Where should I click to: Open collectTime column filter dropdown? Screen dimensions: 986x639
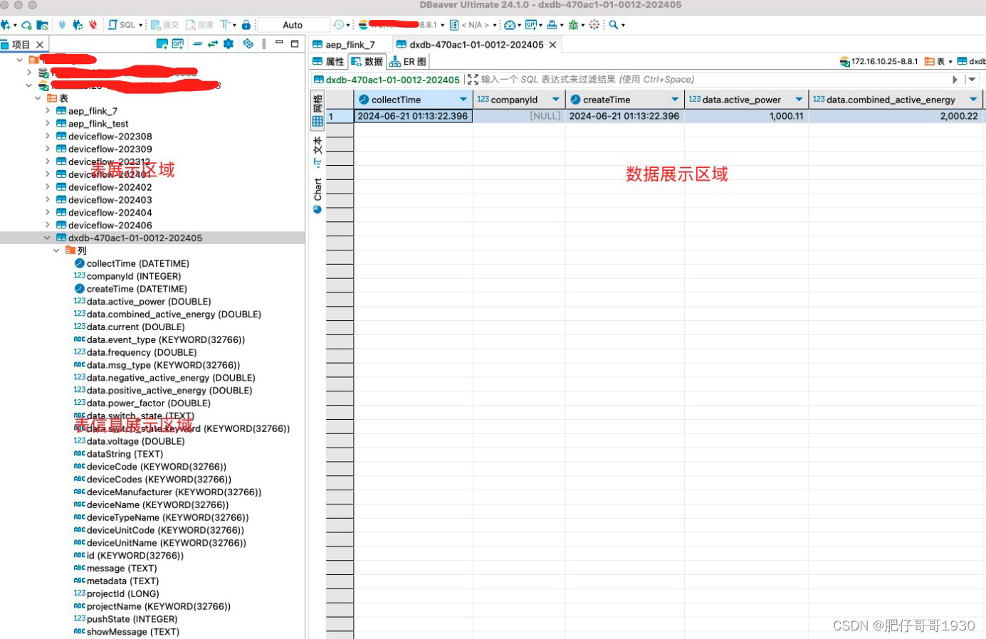point(463,100)
